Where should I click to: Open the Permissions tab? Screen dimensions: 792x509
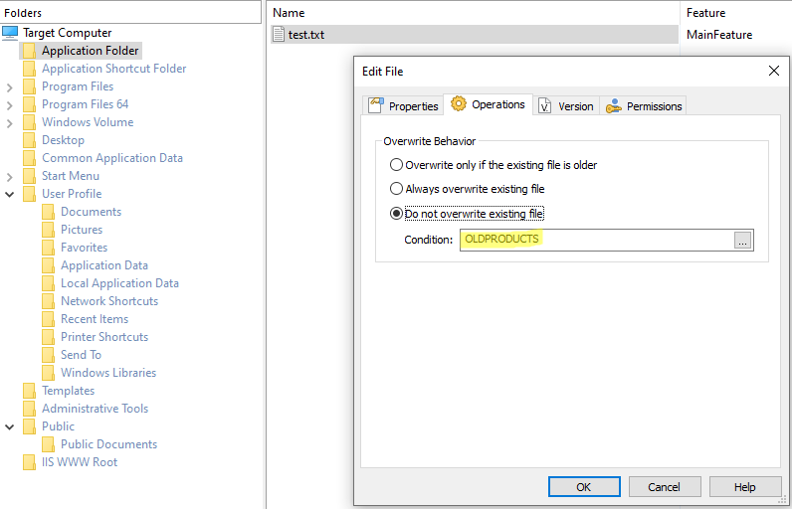[645, 106]
